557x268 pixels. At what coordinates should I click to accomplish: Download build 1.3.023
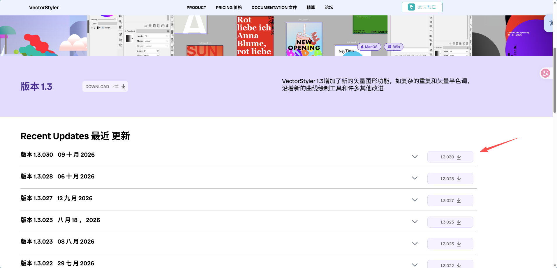pyautogui.click(x=450, y=244)
